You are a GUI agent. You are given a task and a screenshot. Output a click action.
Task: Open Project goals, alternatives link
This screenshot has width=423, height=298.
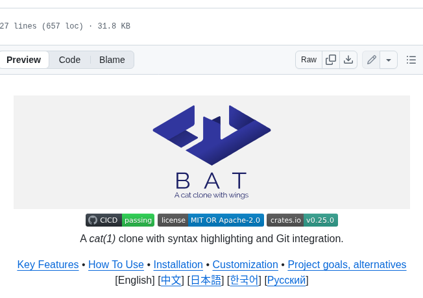pos(347,264)
